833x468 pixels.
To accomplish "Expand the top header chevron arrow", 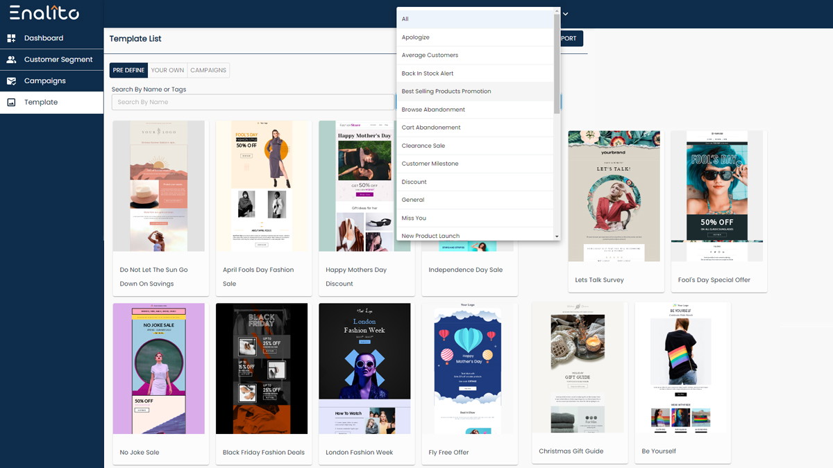I will 566,14.
